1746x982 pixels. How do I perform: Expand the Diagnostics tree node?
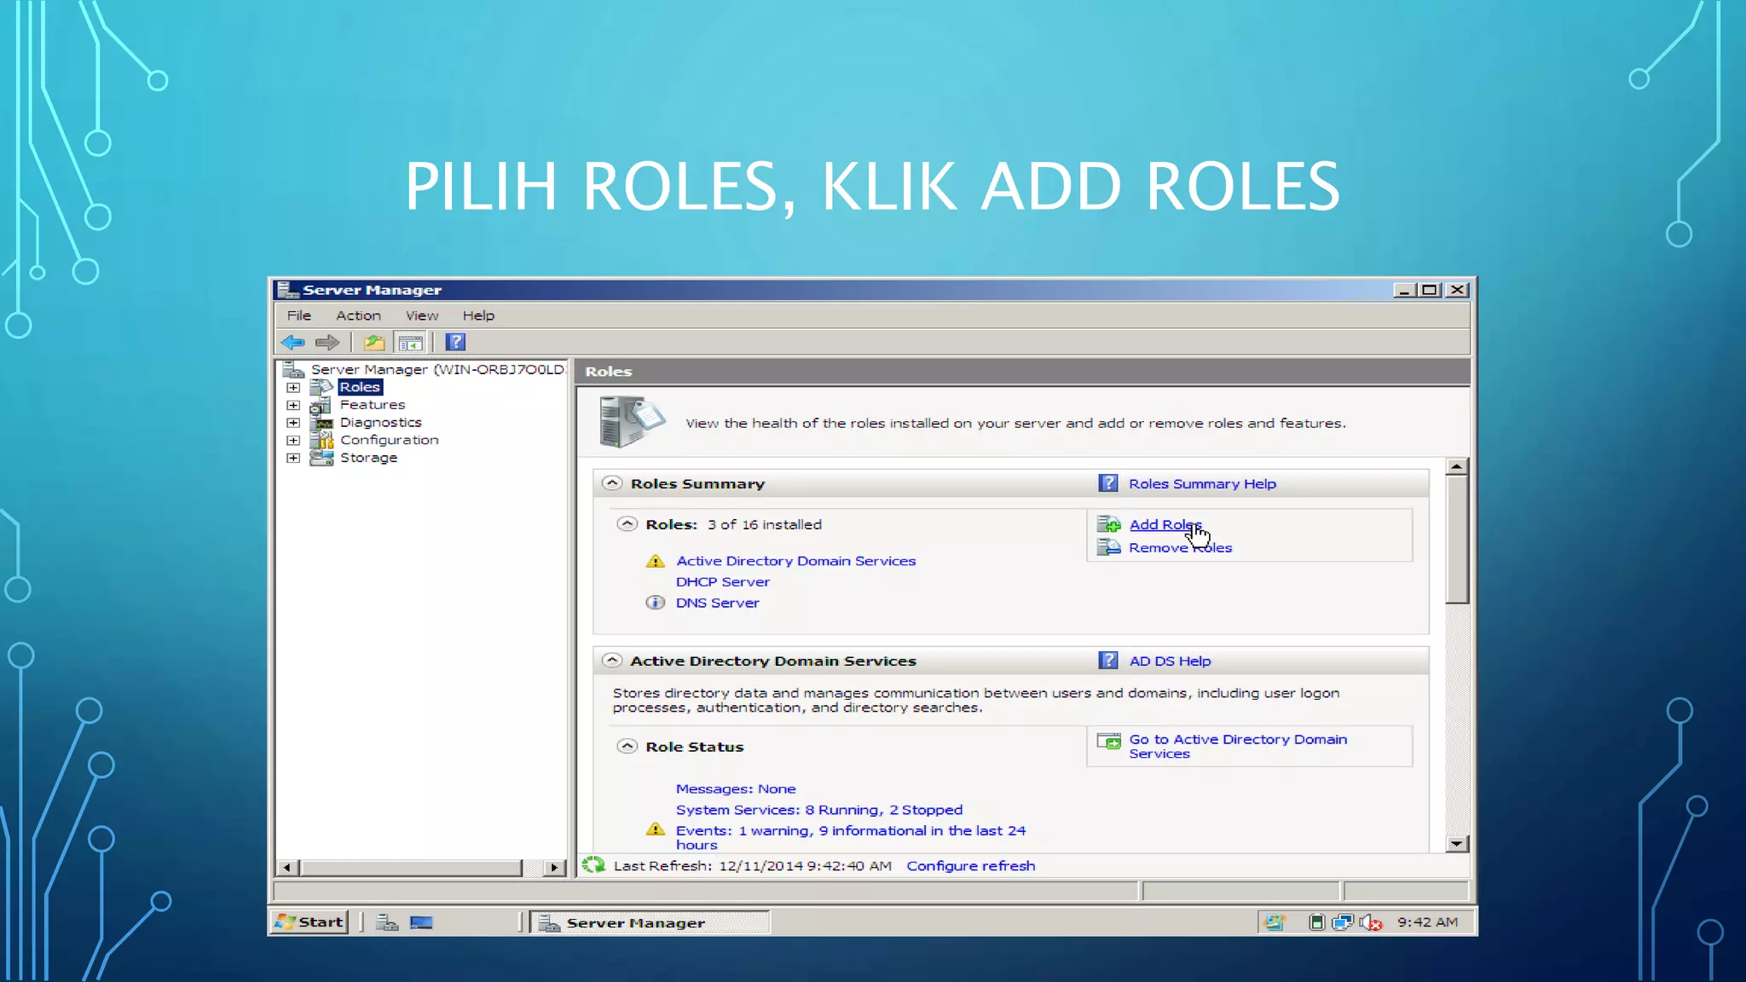point(293,423)
